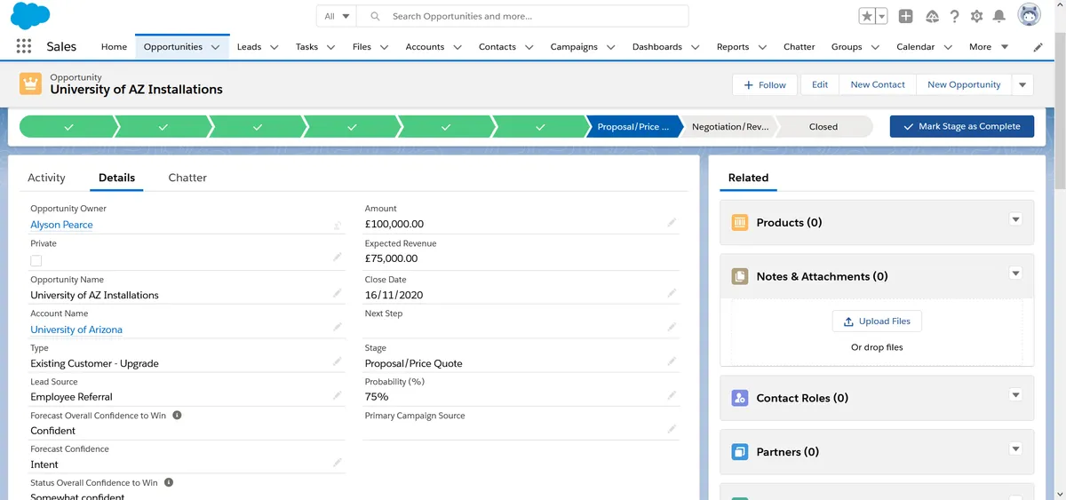The width and height of the screenshot is (1066, 500).
Task: Expand the Leads nav dropdown chevron
Action: [x=274, y=47]
